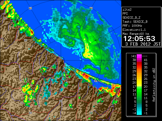Click the '60' ring label over sea, northeast
The width and height of the screenshot is (162, 121).
tap(91, 8)
